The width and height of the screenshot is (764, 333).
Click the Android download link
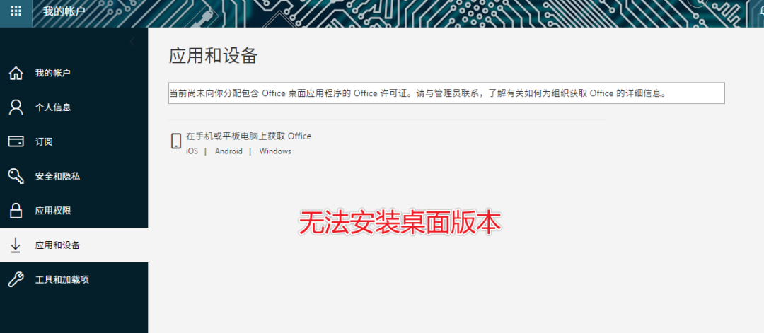pyautogui.click(x=228, y=151)
